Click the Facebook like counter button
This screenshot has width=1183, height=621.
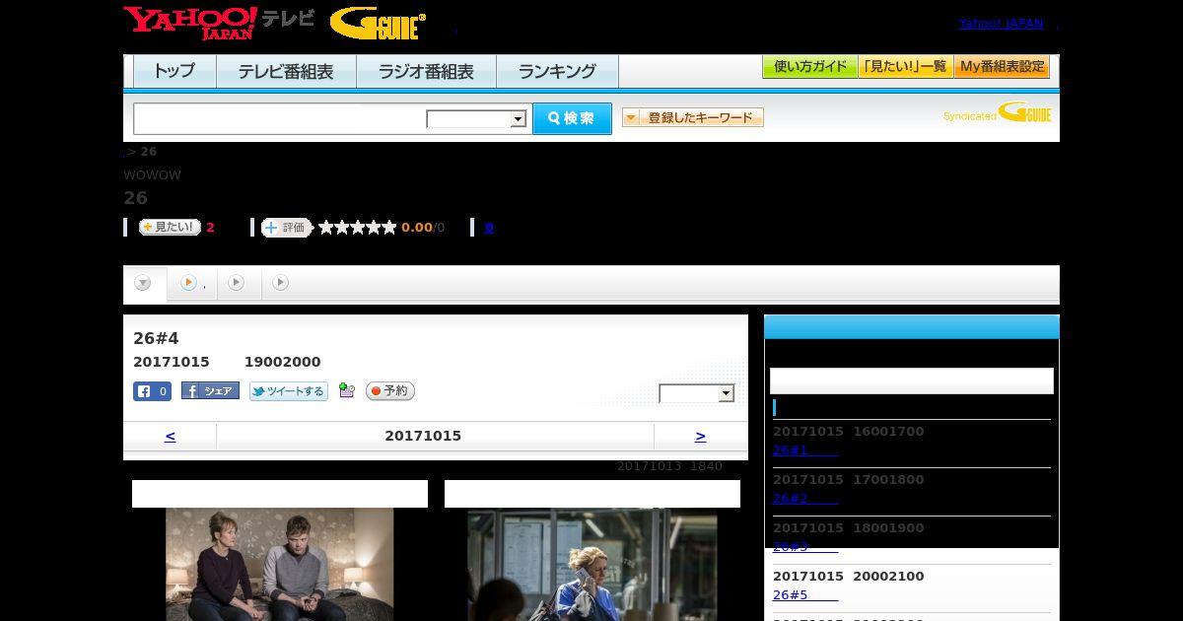coord(152,391)
